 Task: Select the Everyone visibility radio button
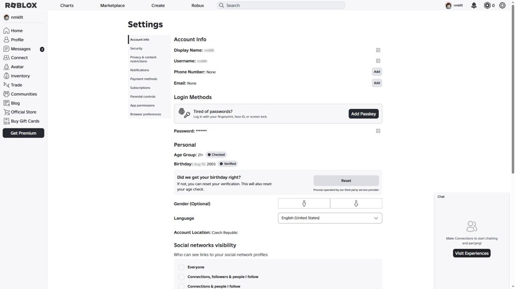pyautogui.click(x=181, y=267)
